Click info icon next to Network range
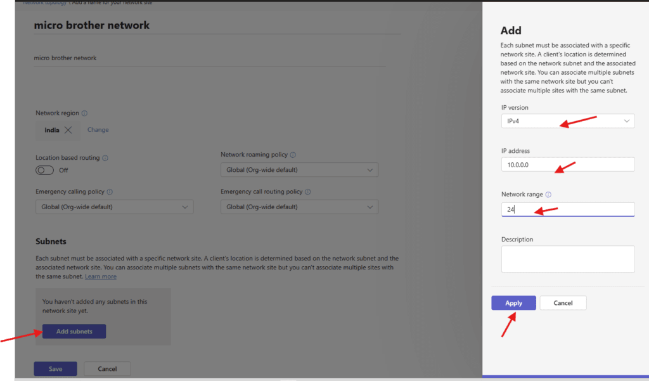 click(x=548, y=195)
